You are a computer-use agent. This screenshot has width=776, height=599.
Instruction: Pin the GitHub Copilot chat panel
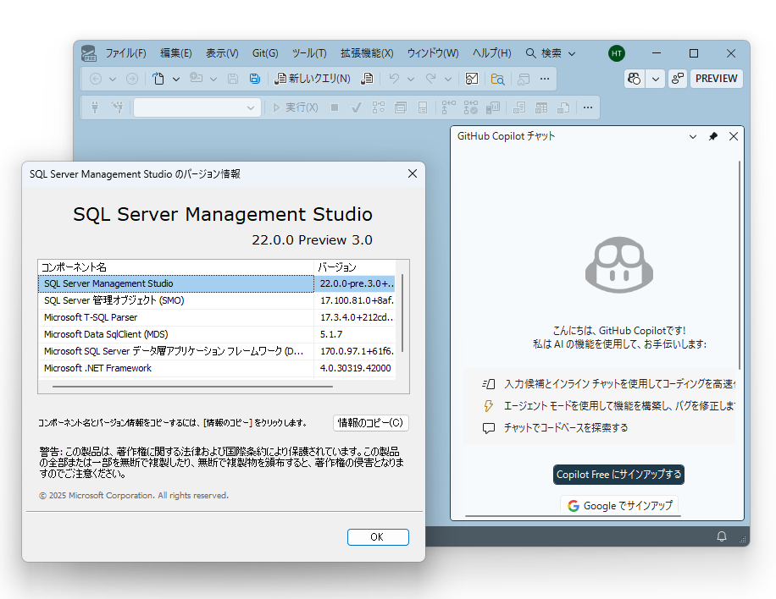tap(712, 135)
